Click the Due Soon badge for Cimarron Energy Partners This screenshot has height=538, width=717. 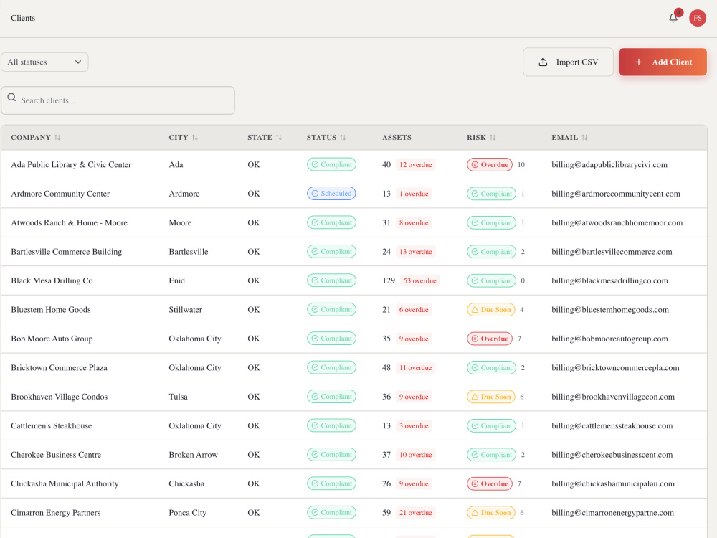tap(490, 513)
